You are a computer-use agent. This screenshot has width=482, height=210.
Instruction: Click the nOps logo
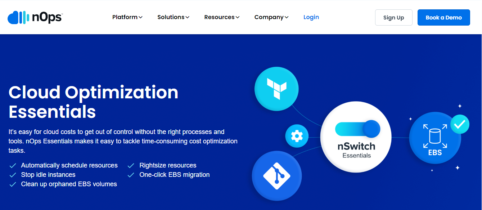34,17
